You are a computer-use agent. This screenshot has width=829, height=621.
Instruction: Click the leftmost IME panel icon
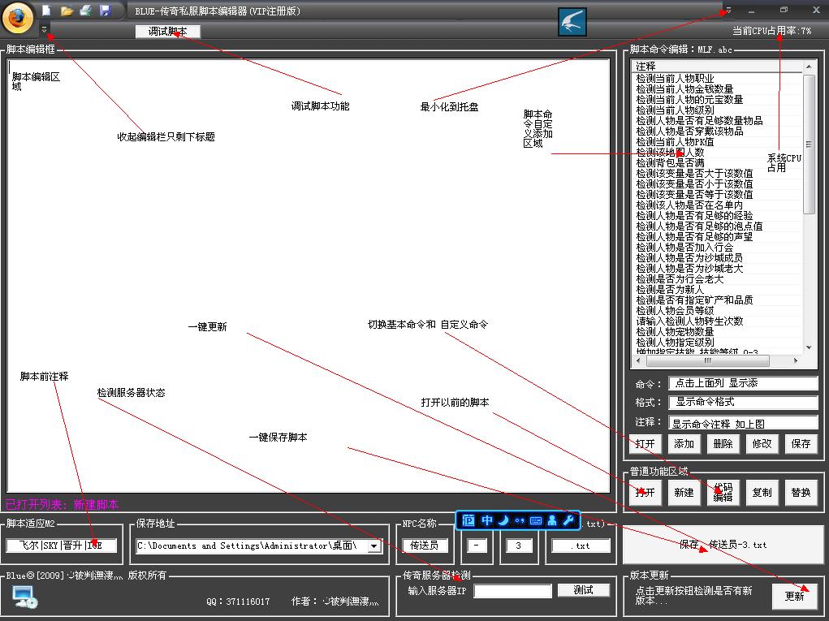468,522
